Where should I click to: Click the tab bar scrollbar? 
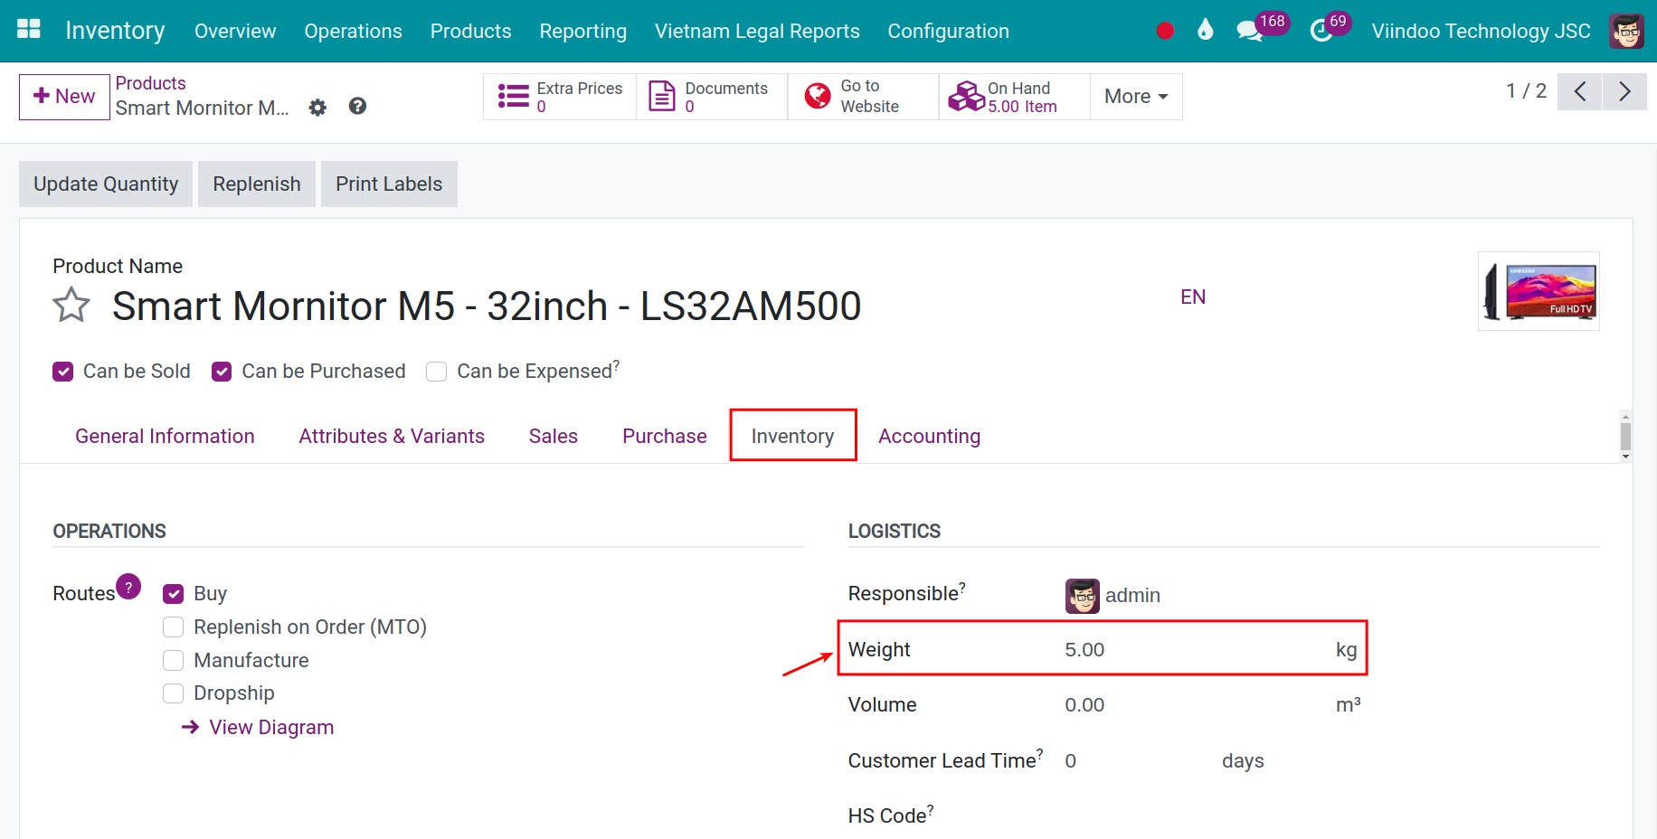click(1625, 437)
